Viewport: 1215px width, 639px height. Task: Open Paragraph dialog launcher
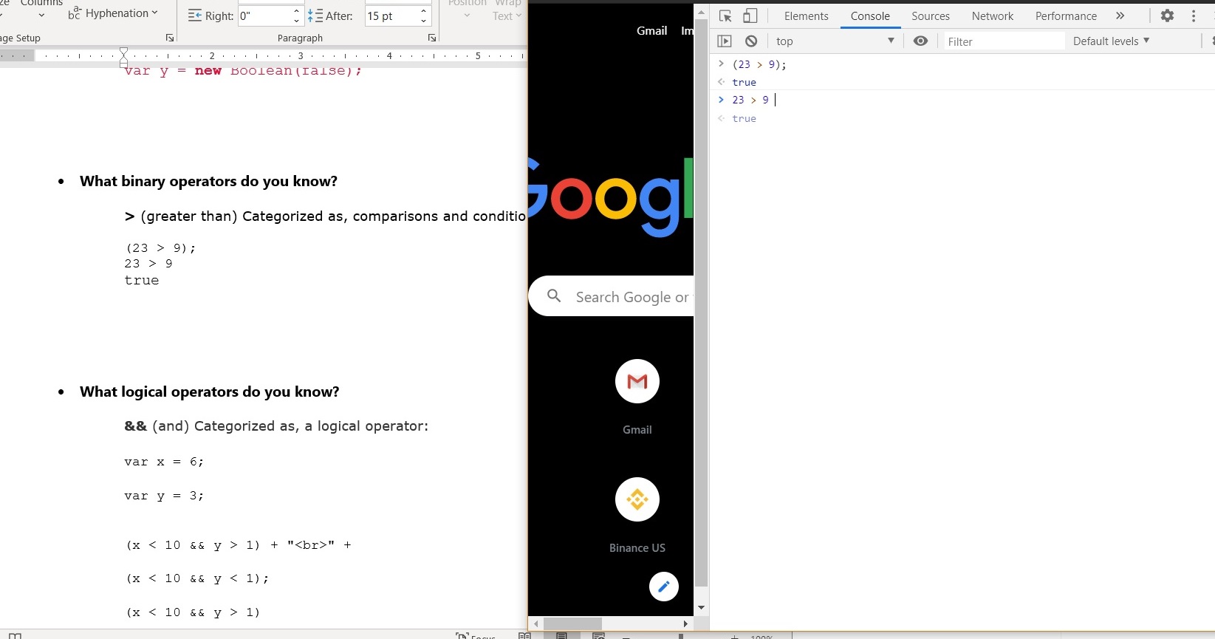point(432,38)
